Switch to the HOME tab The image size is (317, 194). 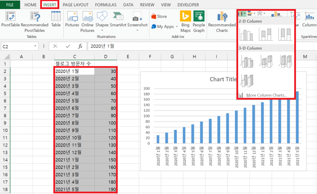pyautogui.click(x=30, y=5)
